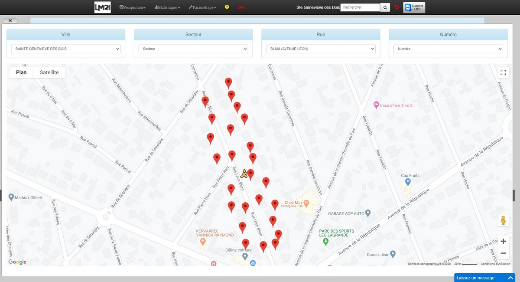The height and width of the screenshot is (282, 520).
Task: Expand the Ville dropdown showing Sainte Genevieve des Bois
Action: 66,49
